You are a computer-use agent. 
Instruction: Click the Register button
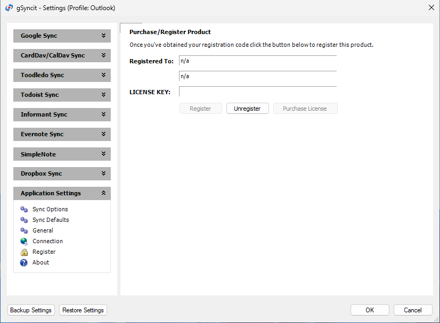[x=201, y=109]
